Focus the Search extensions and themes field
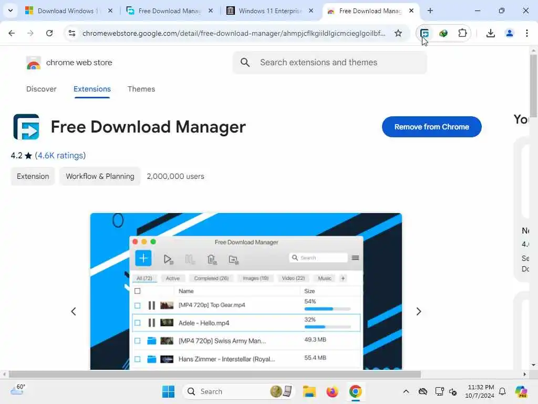Screen dimensions: 538x404 pyautogui.click(x=329, y=62)
